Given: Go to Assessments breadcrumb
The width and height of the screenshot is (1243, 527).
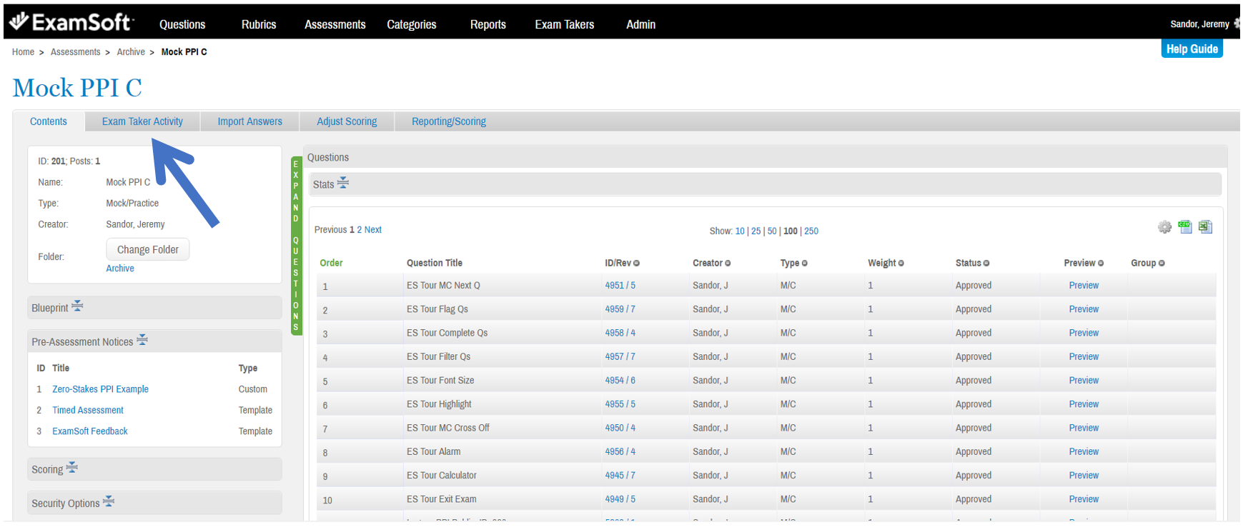Looking at the screenshot, I should click(x=75, y=52).
